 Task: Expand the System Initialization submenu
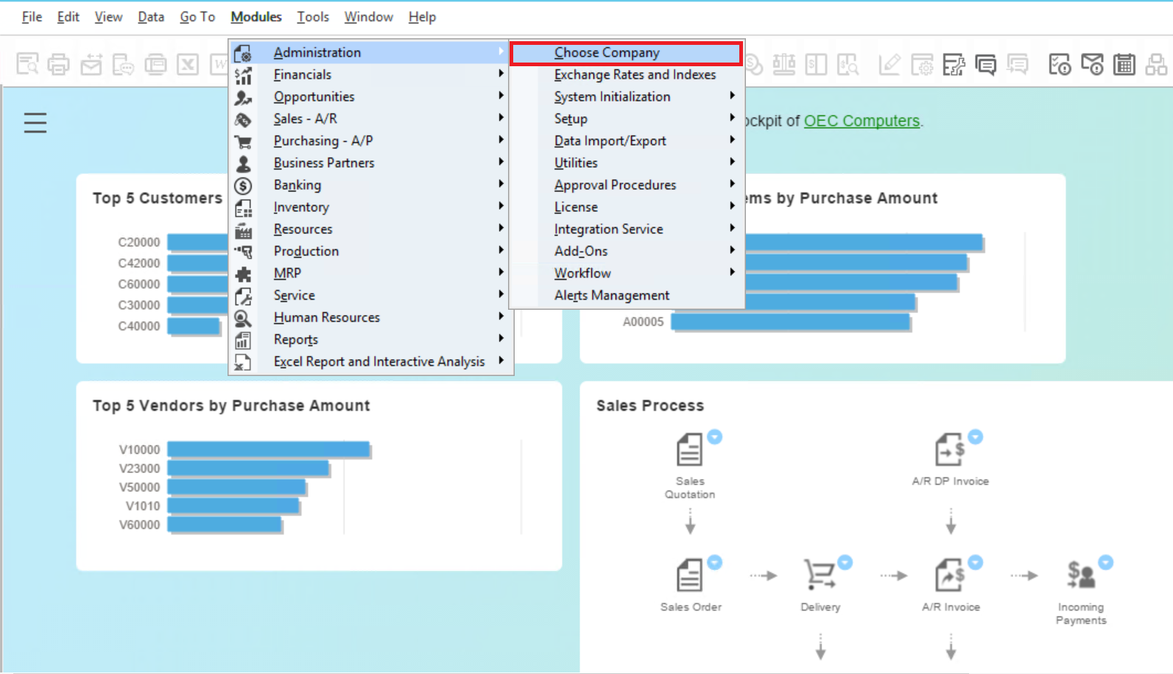pos(612,96)
